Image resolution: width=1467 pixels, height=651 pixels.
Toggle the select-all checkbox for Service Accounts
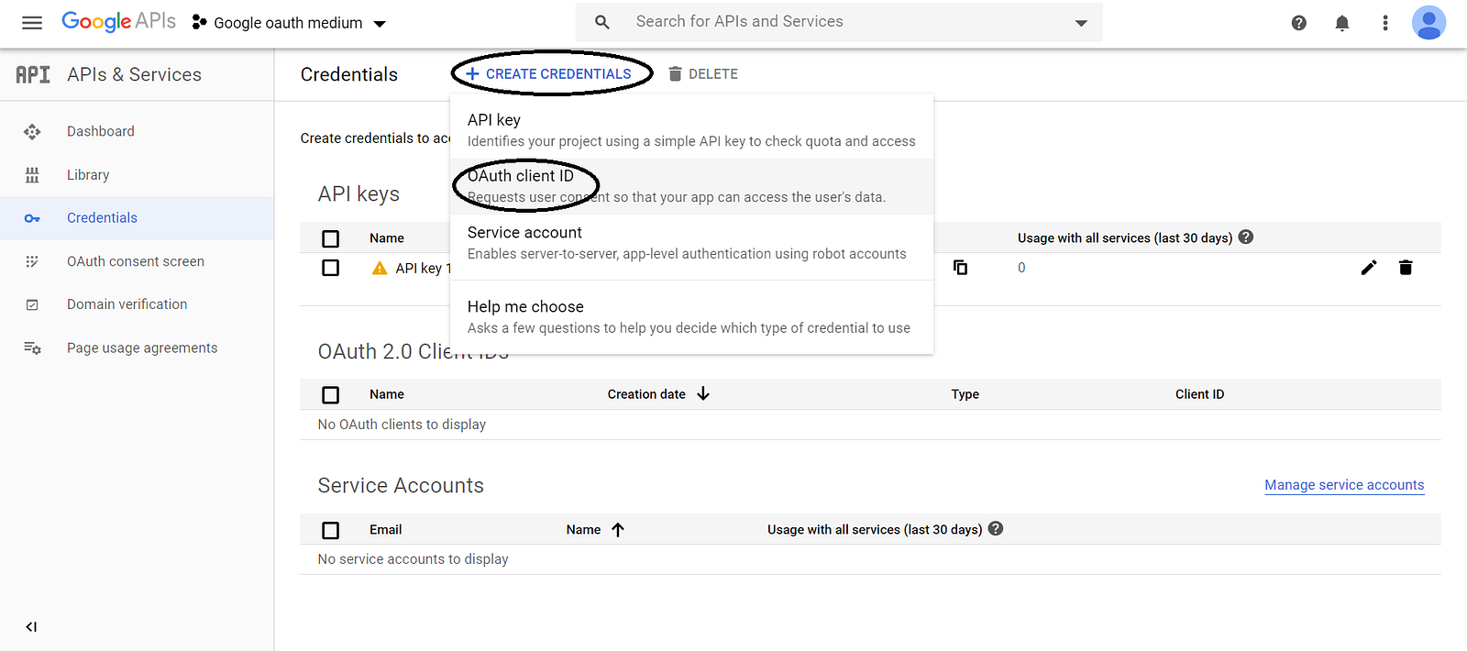coord(331,530)
